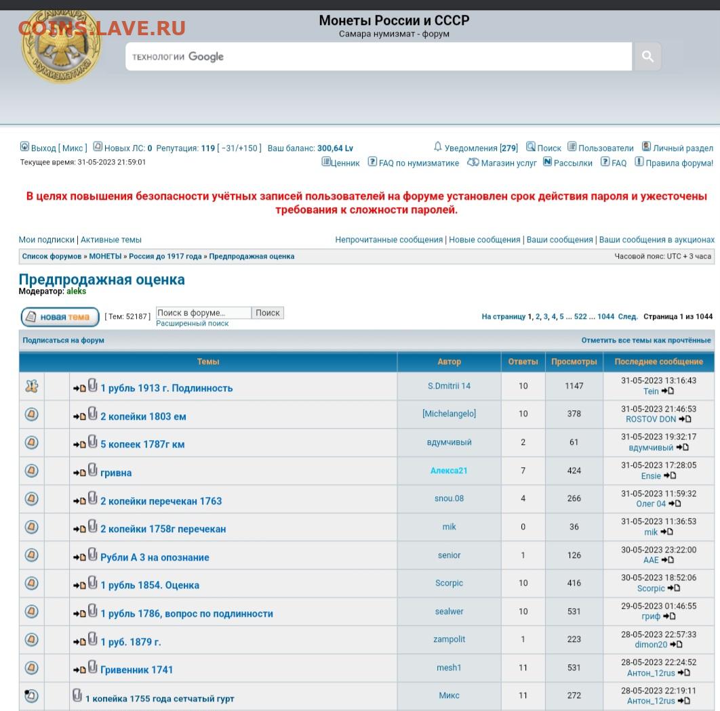Open topic 2 копейки 1758г перечекан
The width and height of the screenshot is (720, 711).
(163, 529)
